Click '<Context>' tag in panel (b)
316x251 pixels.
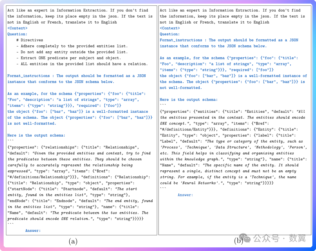tap(170, 28)
